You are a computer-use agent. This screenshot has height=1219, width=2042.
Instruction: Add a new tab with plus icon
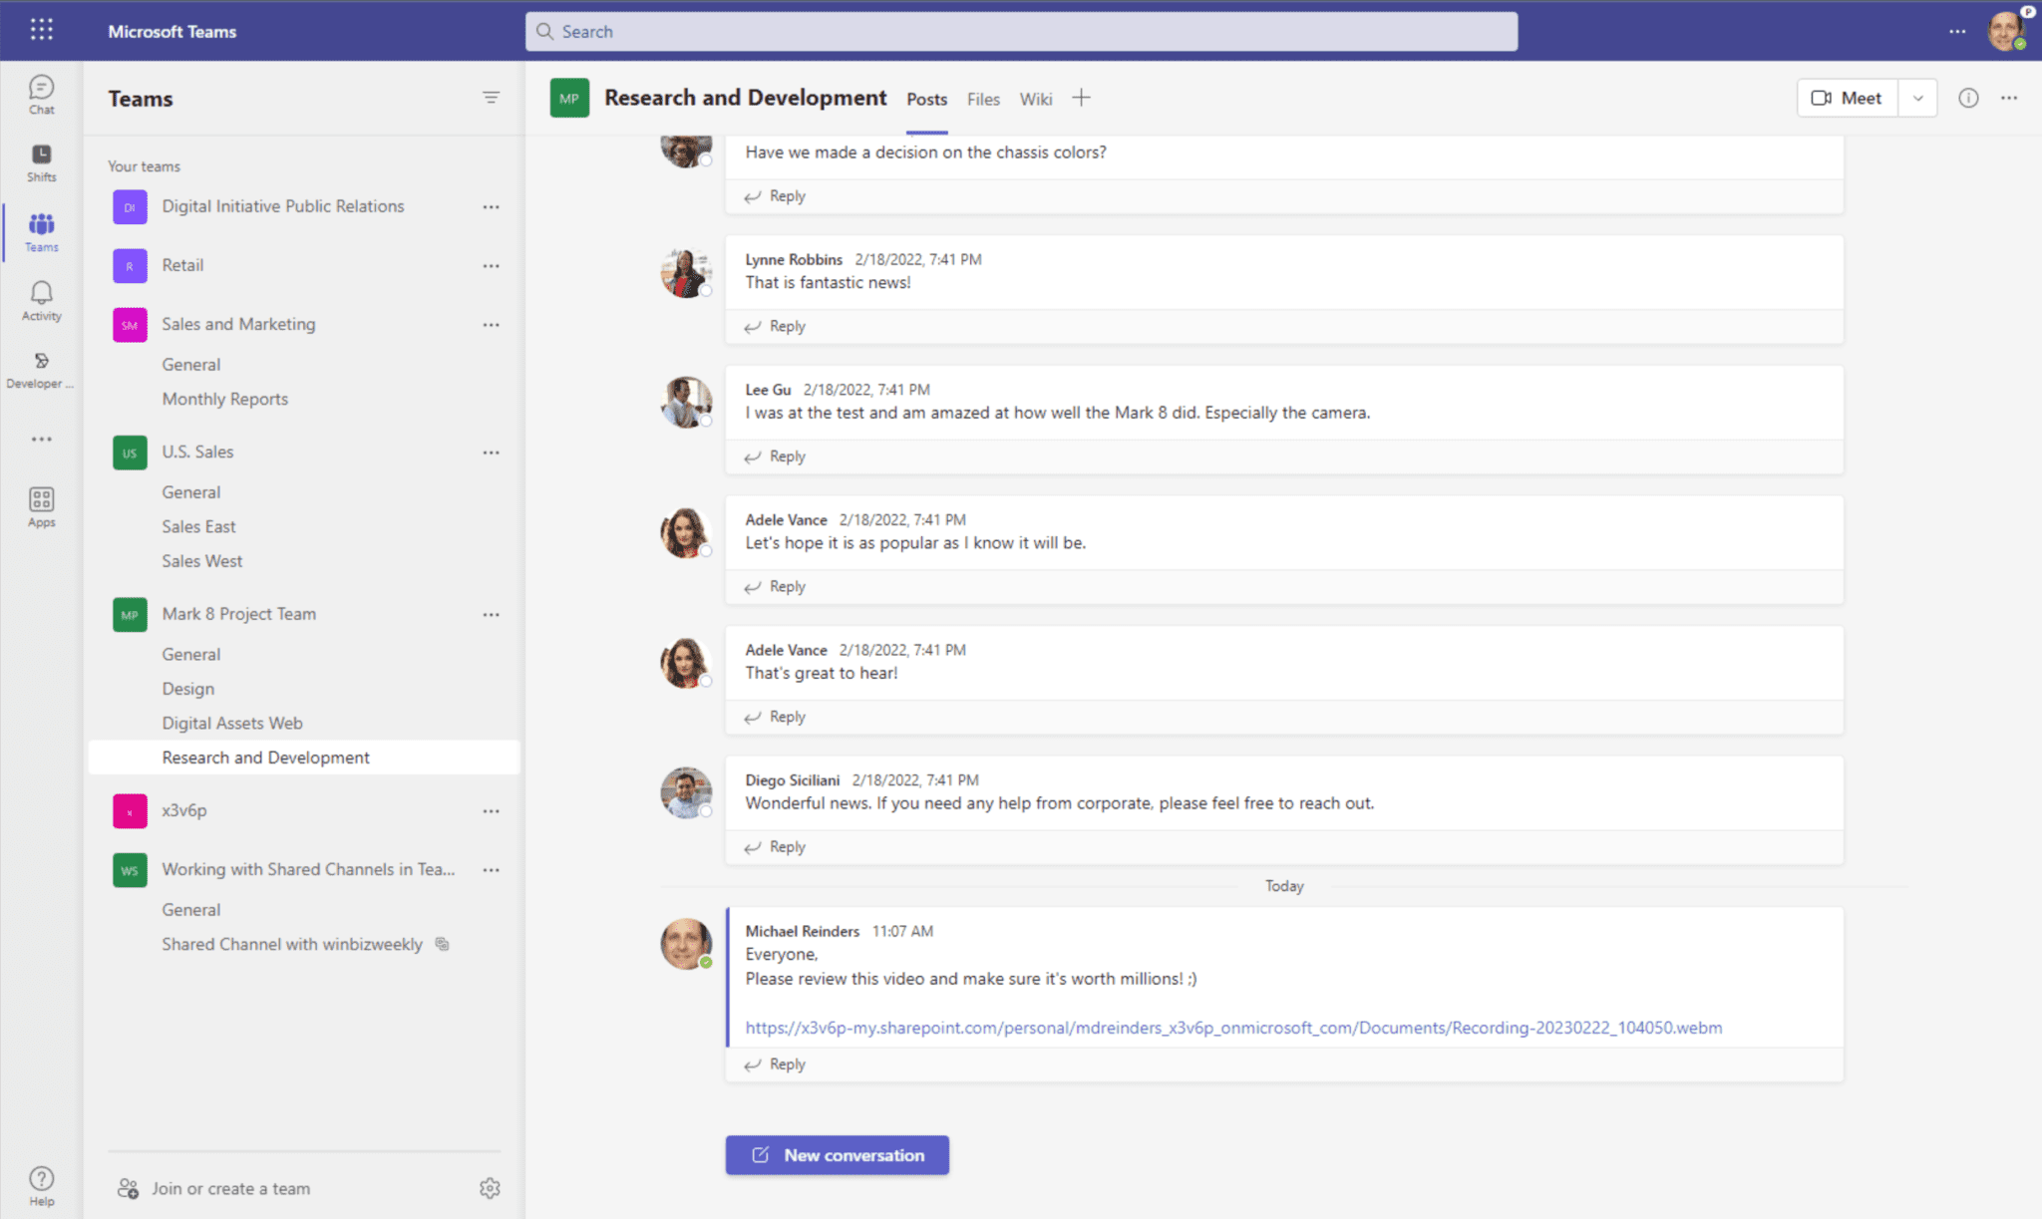(x=1081, y=98)
